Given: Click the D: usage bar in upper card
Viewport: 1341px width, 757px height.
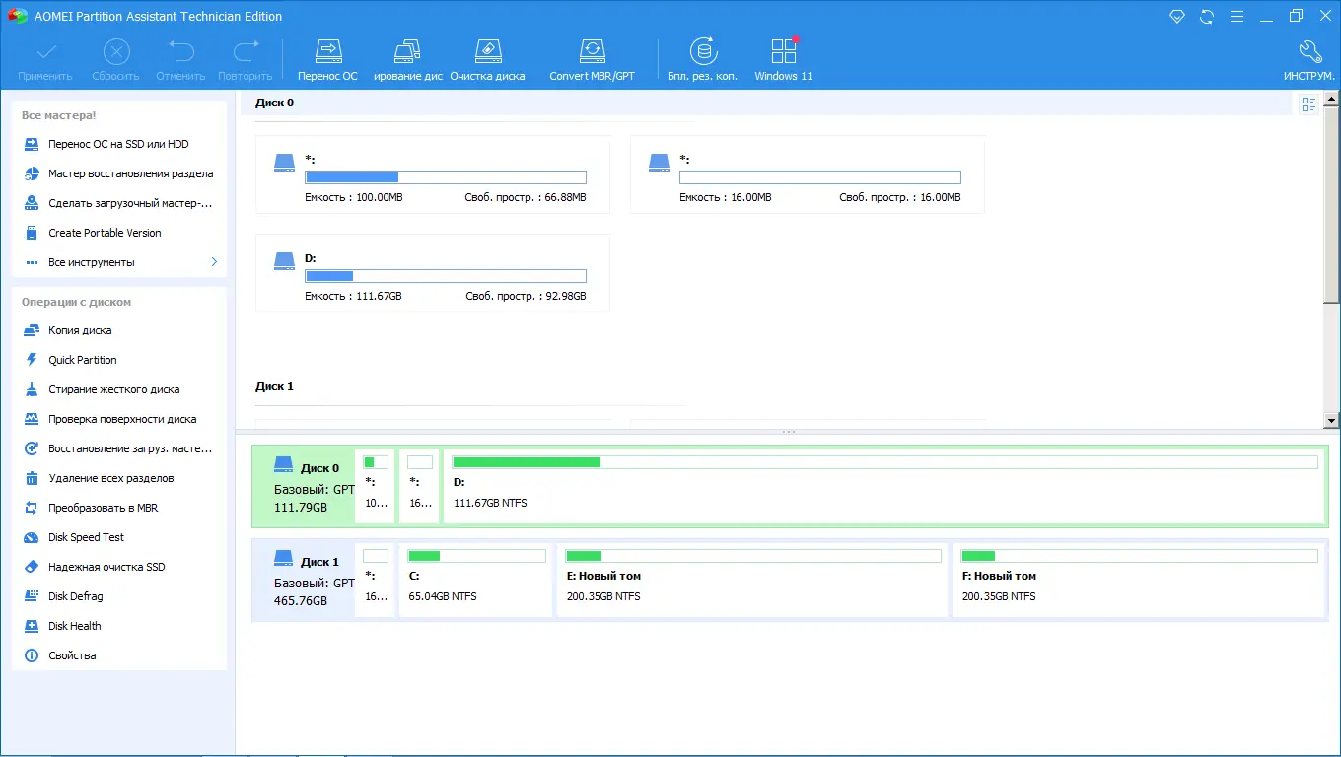Looking at the screenshot, I should coord(446,276).
